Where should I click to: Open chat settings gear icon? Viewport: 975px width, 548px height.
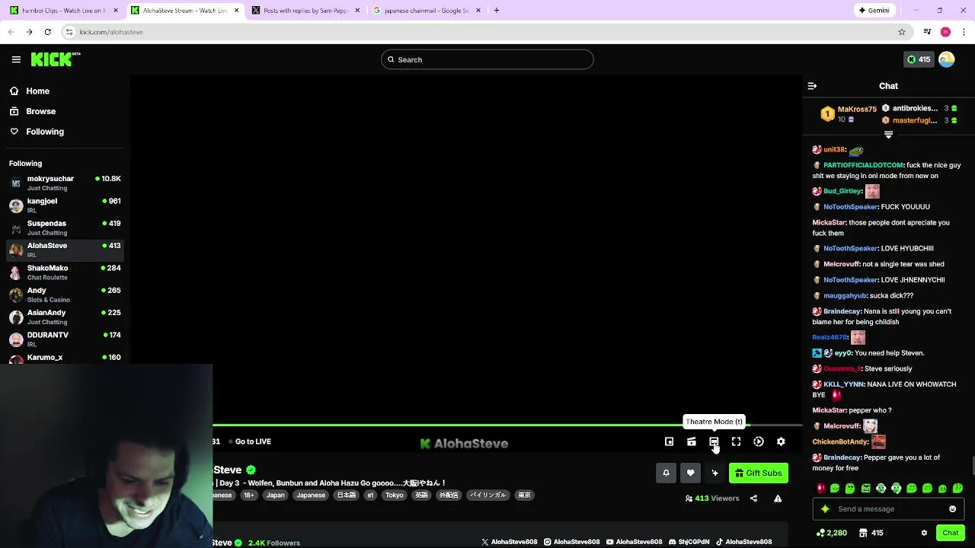924,533
